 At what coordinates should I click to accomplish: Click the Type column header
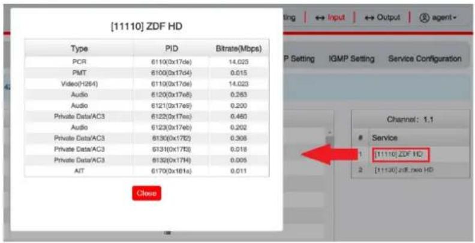pos(79,48)
